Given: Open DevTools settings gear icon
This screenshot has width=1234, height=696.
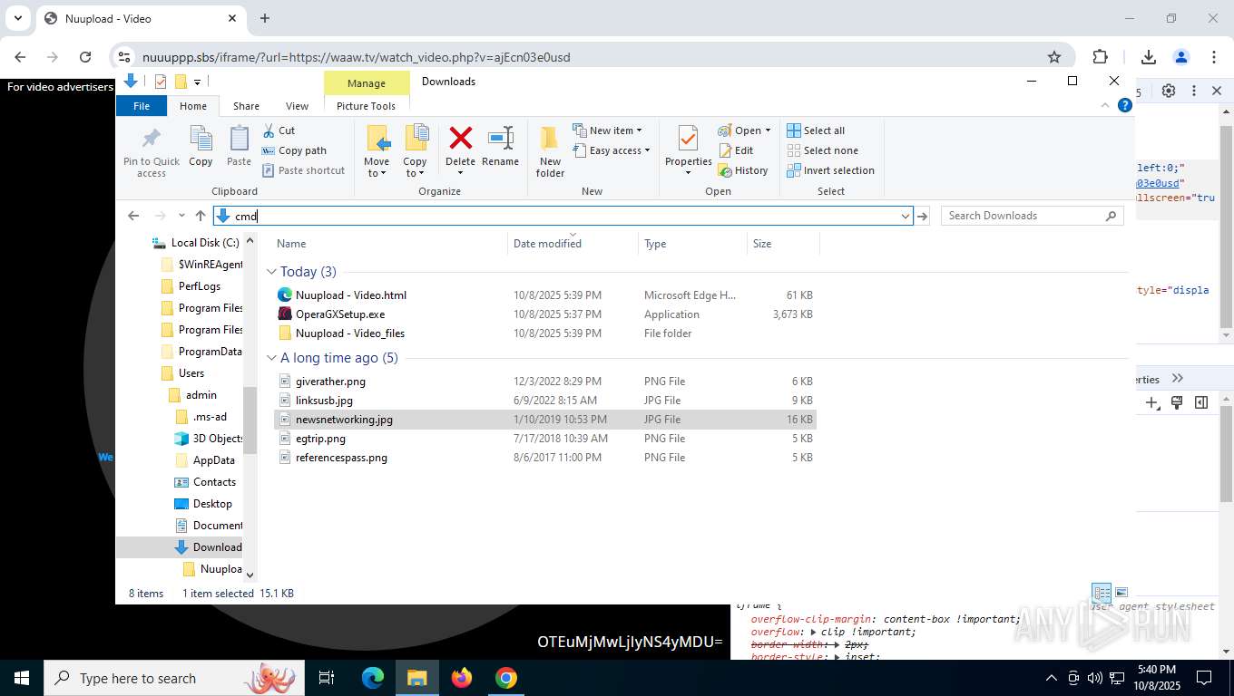Looking at the screenshot, I should click(1169, 91).
